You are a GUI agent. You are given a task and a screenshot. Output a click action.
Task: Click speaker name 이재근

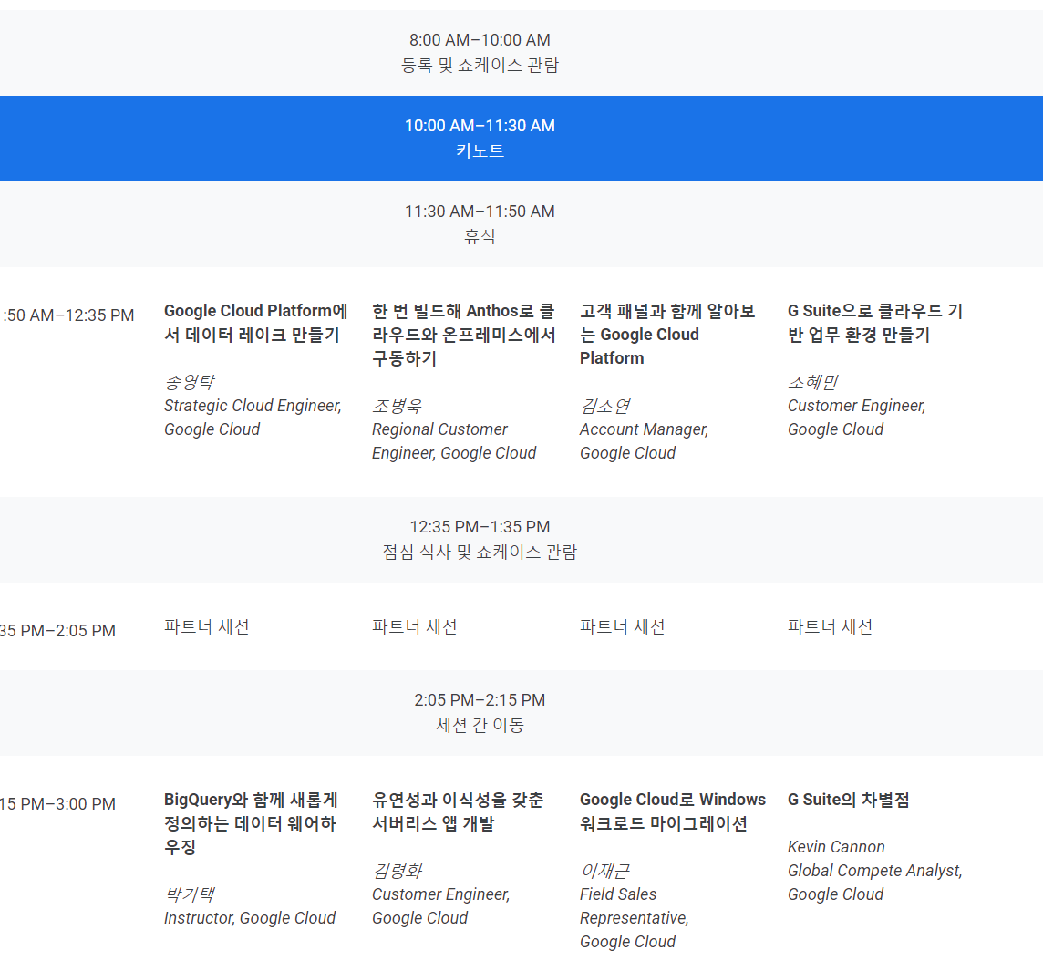(604, 872)
